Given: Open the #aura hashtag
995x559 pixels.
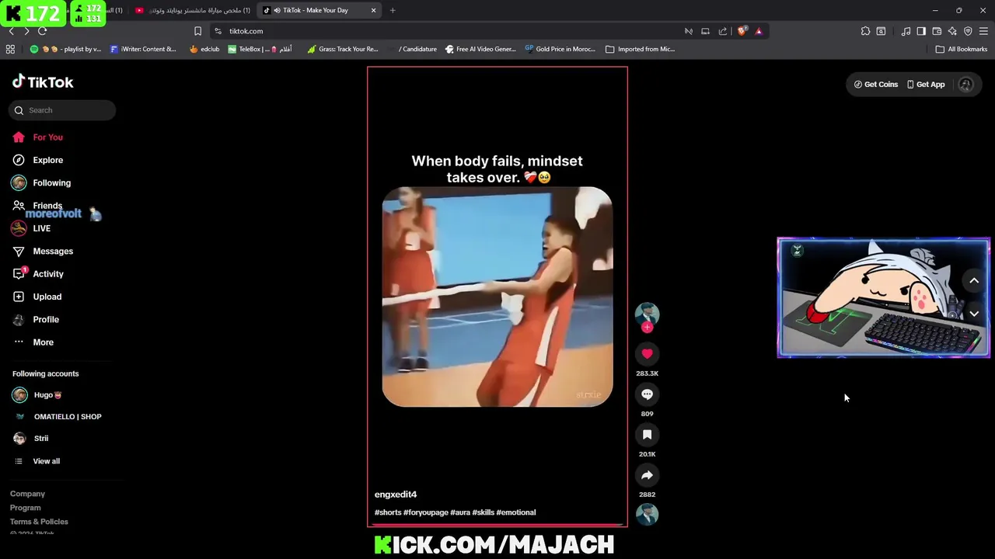Looking at the screenshot, I should tap(460, 512).
